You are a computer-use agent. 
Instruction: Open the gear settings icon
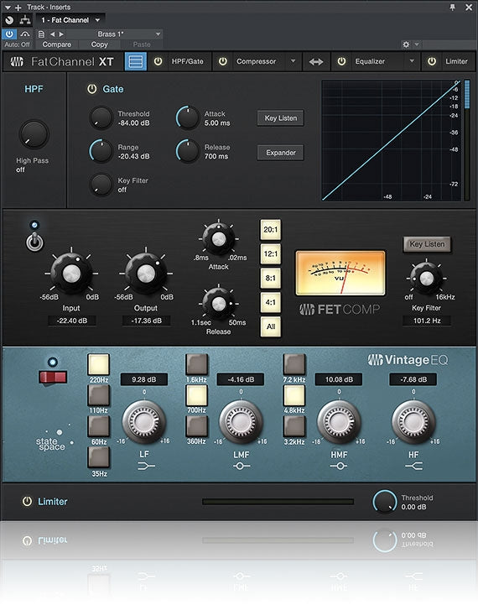406,44
